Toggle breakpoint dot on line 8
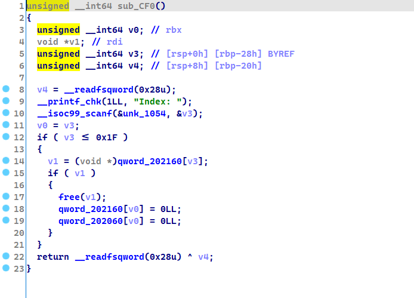414x298 pixels. 6,89
